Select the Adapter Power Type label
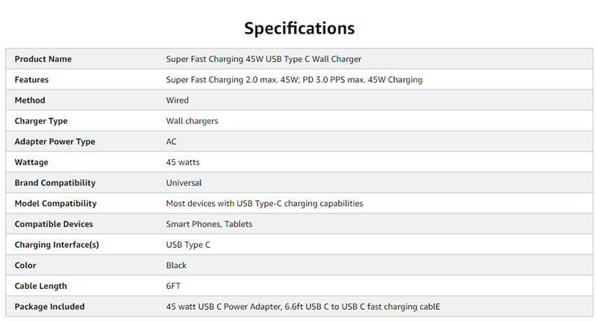The height and width of the screenshot is (321, 597). point(54,141)
